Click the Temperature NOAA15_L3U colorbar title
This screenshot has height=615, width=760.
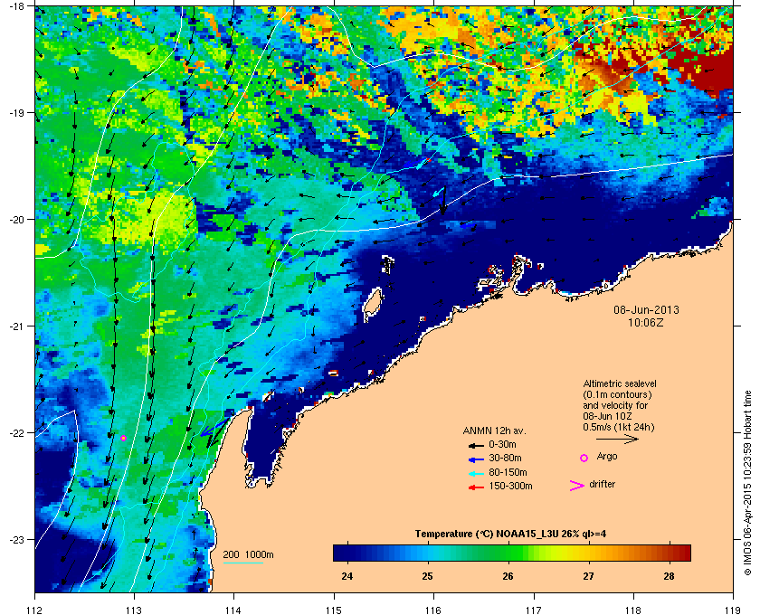(510, 535)
